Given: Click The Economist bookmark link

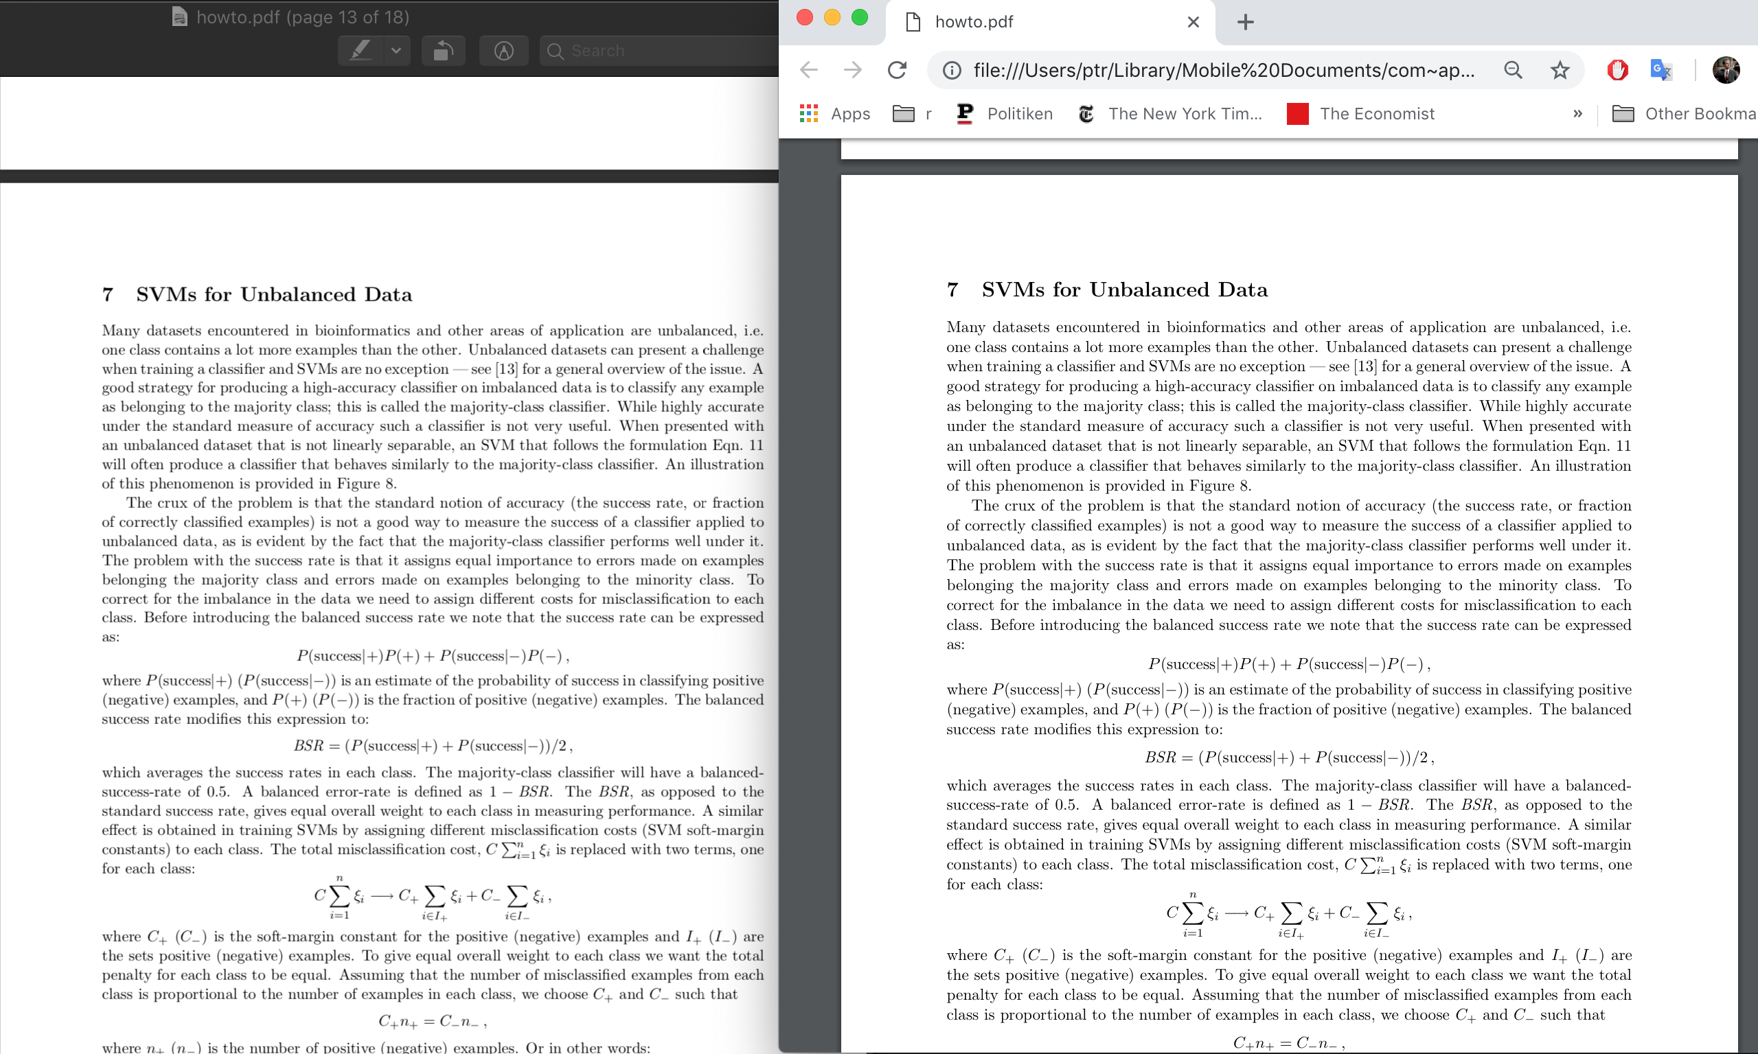Looking at the screenshot, I should pyautogui.click(x=1376, y=113).
